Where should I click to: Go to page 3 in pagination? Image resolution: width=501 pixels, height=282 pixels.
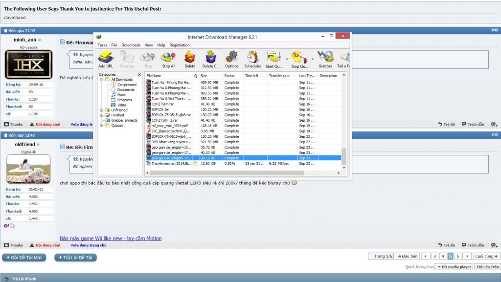click(434, 256)
